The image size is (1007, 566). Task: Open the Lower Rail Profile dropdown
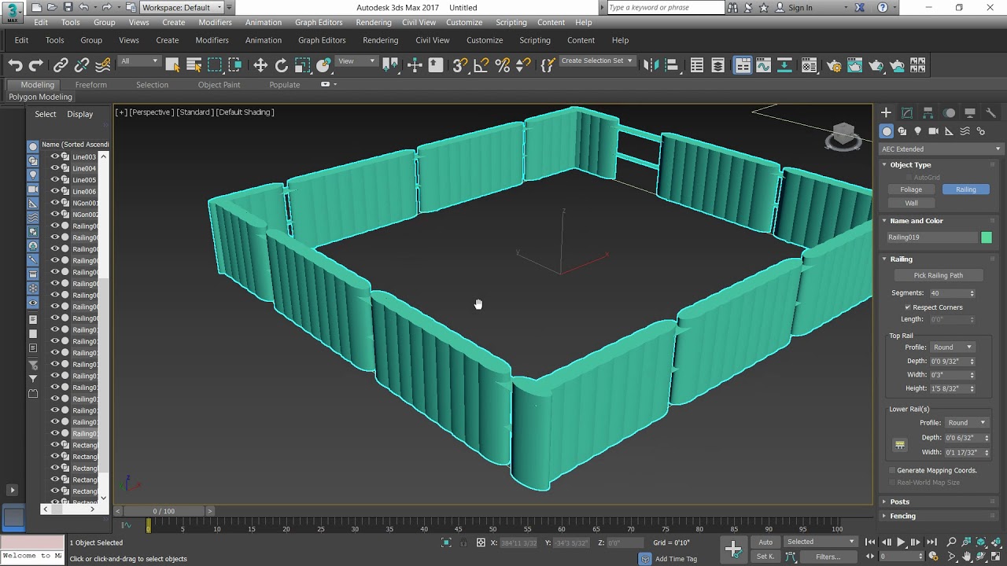click(966, 422)
